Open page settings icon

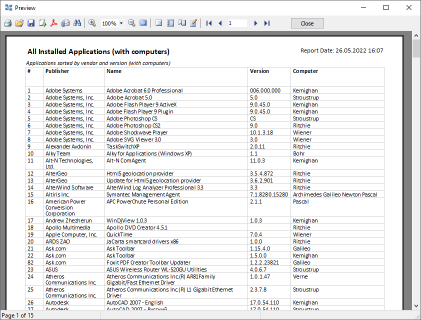[182, 23]
